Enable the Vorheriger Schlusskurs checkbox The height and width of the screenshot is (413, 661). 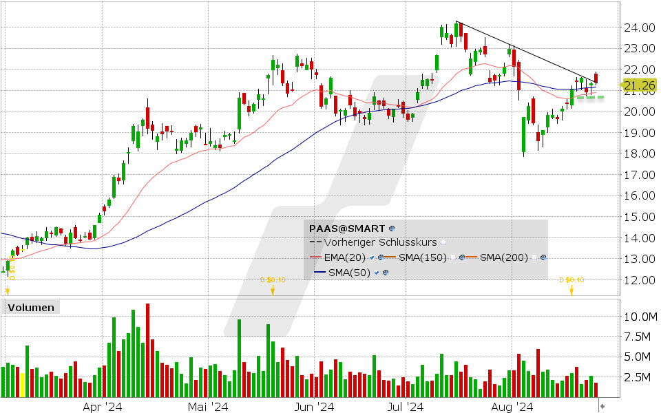coord(443,243)
